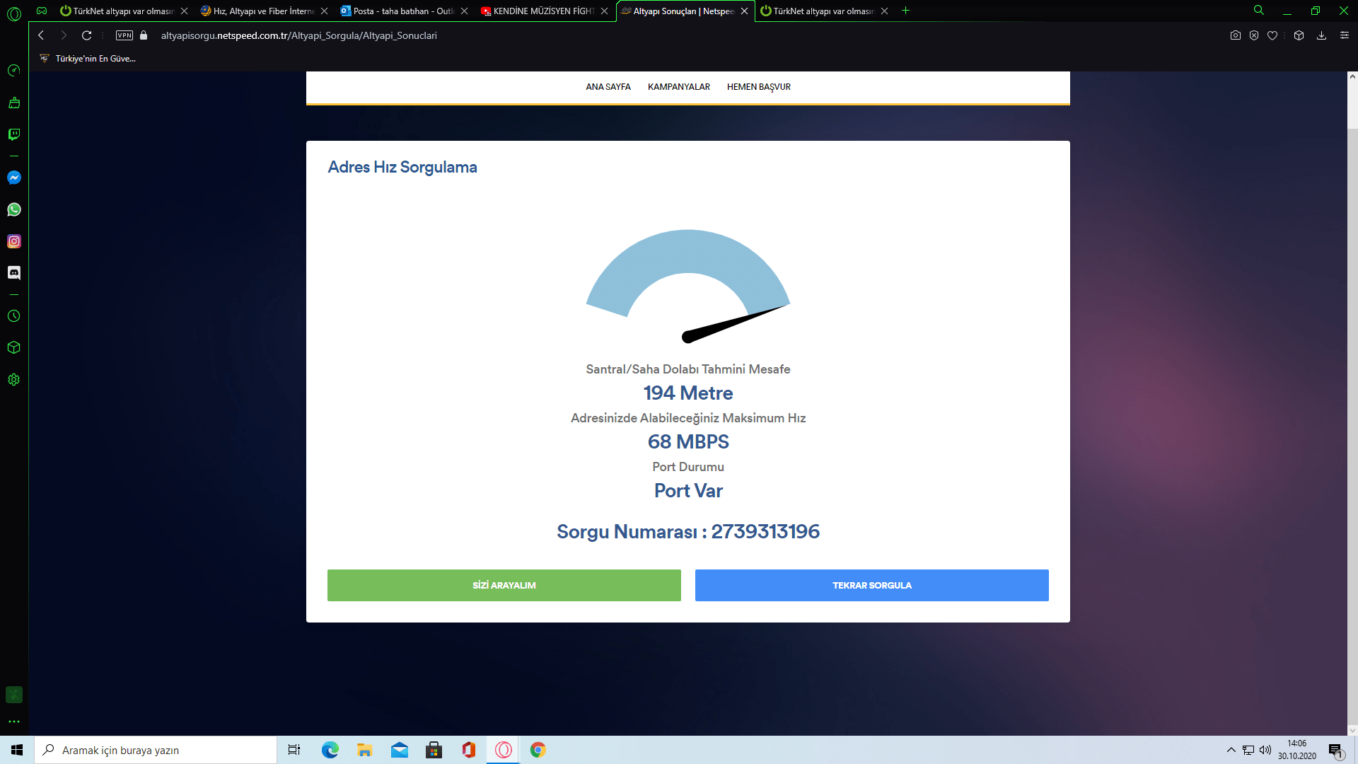Toggle the VPN badge in address bar

coord(124,35)
